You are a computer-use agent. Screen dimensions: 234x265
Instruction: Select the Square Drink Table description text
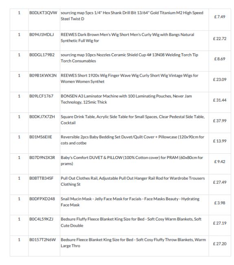pos(133,119)
